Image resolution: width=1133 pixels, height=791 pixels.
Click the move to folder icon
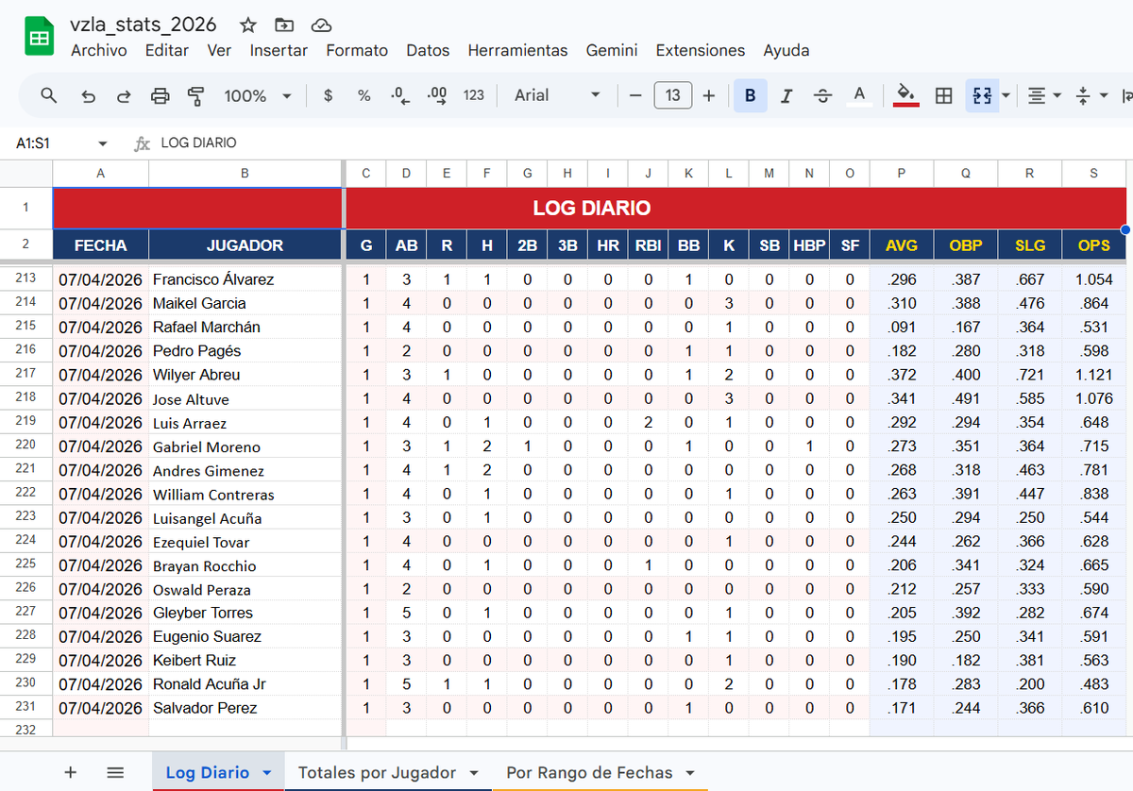point(283,25)
